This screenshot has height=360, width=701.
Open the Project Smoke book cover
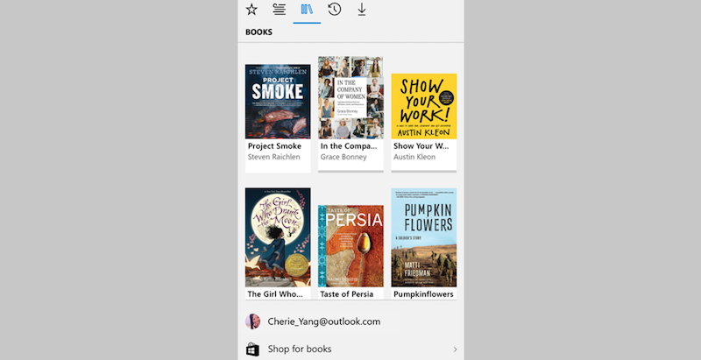(x=278, y=101)
